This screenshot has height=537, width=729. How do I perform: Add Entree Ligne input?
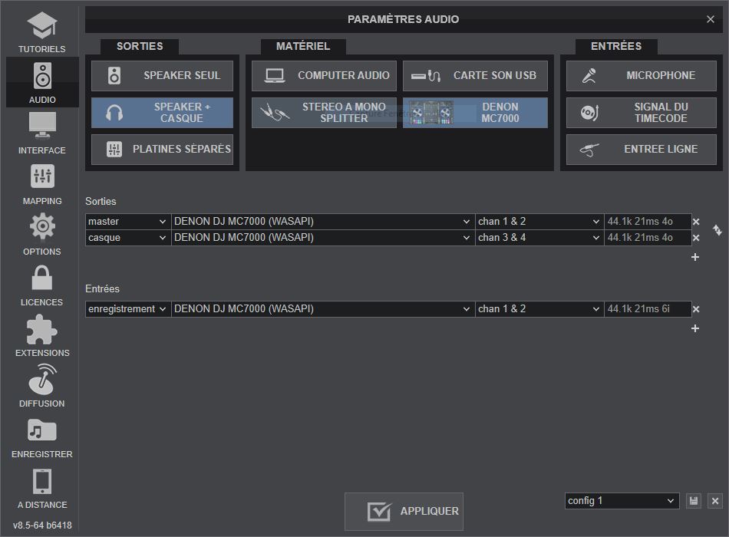[x=641, y=150]
